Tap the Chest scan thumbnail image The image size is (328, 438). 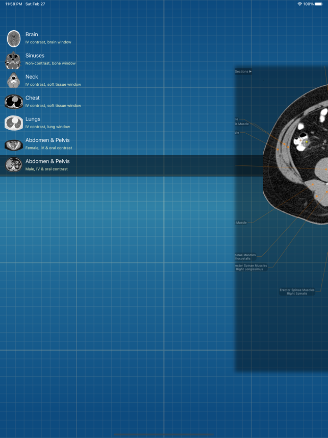(13, 102)
